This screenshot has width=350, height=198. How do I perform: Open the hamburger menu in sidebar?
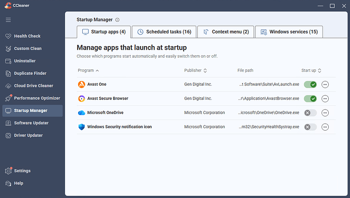pyautogui.click(x=8, y=20)
